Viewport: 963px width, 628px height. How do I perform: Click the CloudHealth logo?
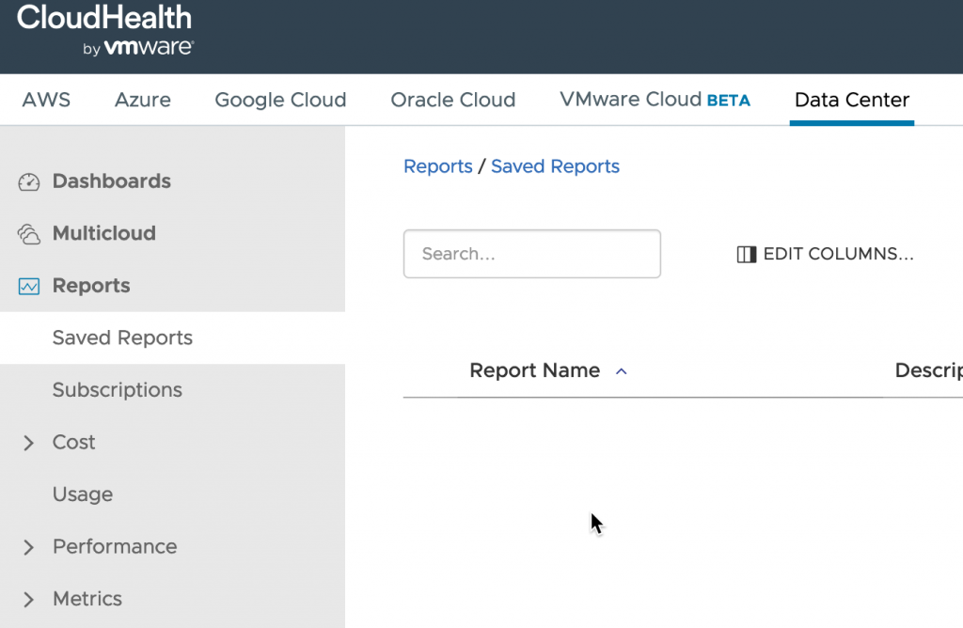point(103,17)
